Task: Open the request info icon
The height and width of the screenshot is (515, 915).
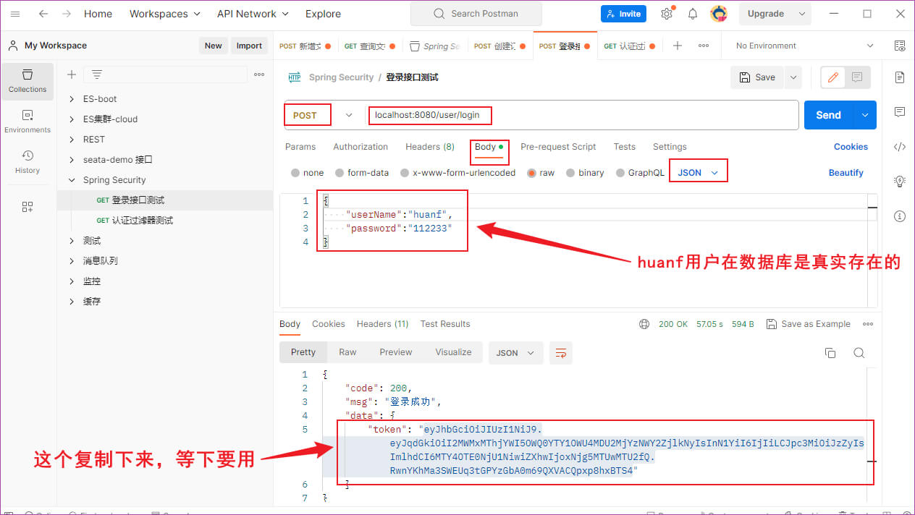Action: point(900,216)
